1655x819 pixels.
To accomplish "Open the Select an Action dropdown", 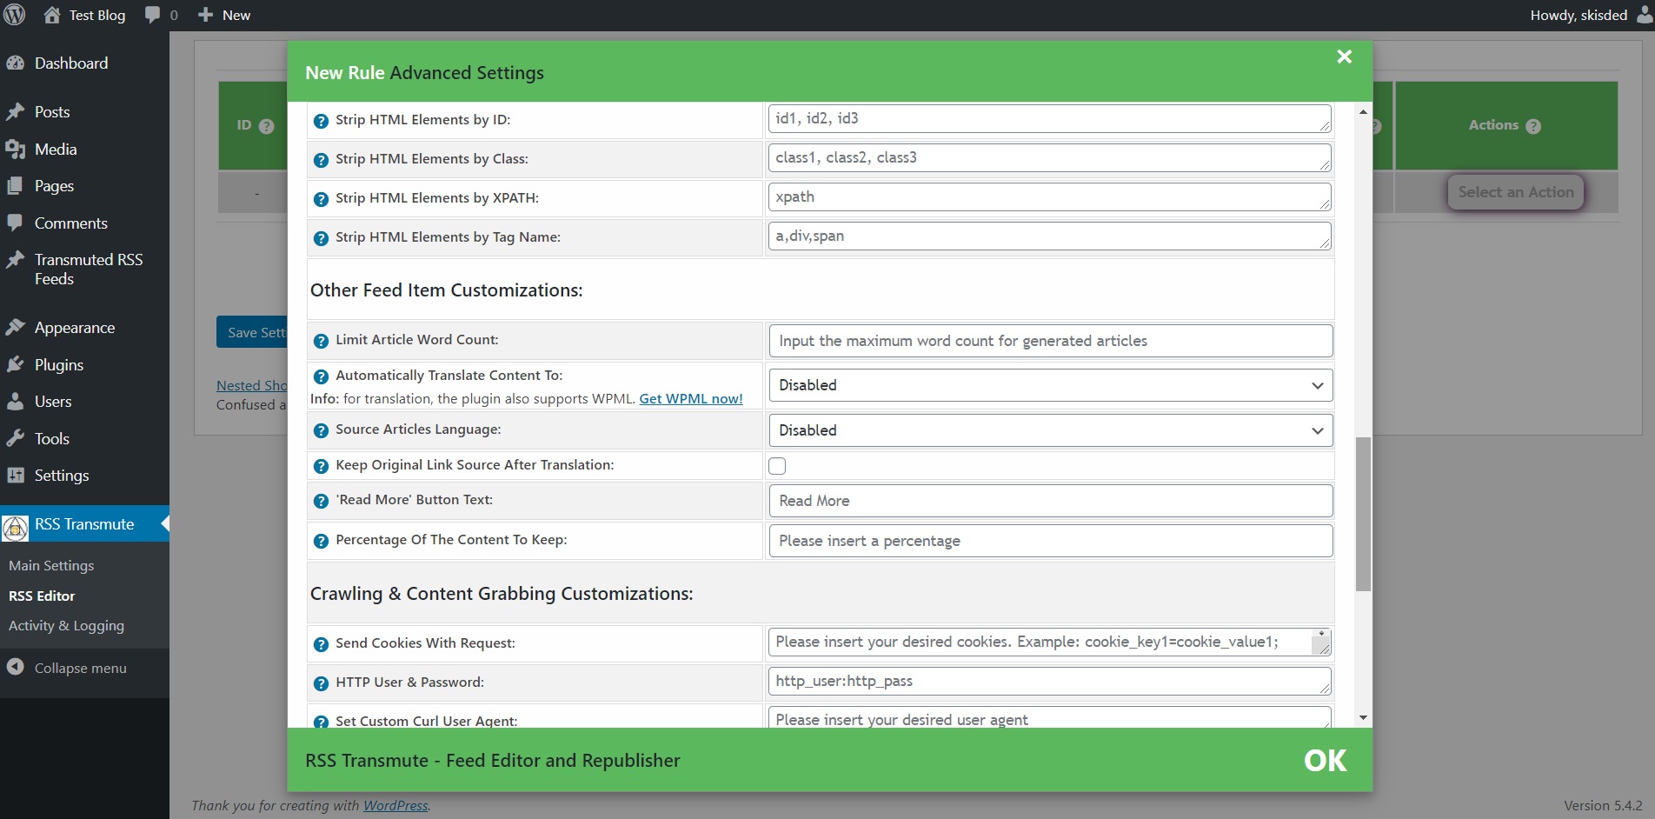I will (1515, 192).
